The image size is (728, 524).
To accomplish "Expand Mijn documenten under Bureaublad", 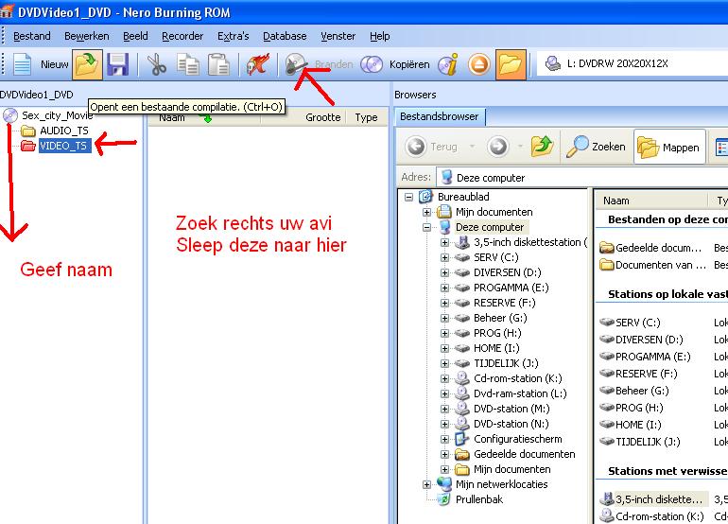I will tap(426, 212).
